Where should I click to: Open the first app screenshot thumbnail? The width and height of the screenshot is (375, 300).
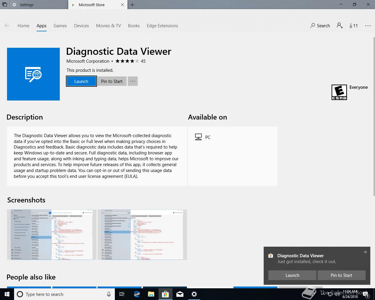pos(52,235)
